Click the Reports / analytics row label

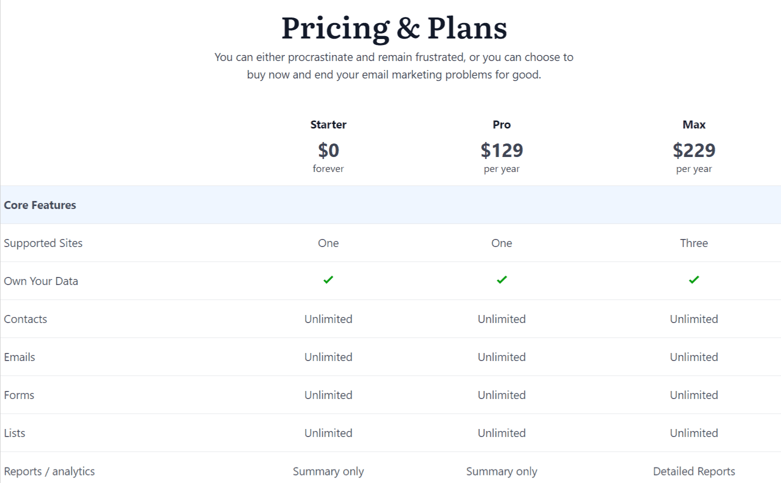49,471
